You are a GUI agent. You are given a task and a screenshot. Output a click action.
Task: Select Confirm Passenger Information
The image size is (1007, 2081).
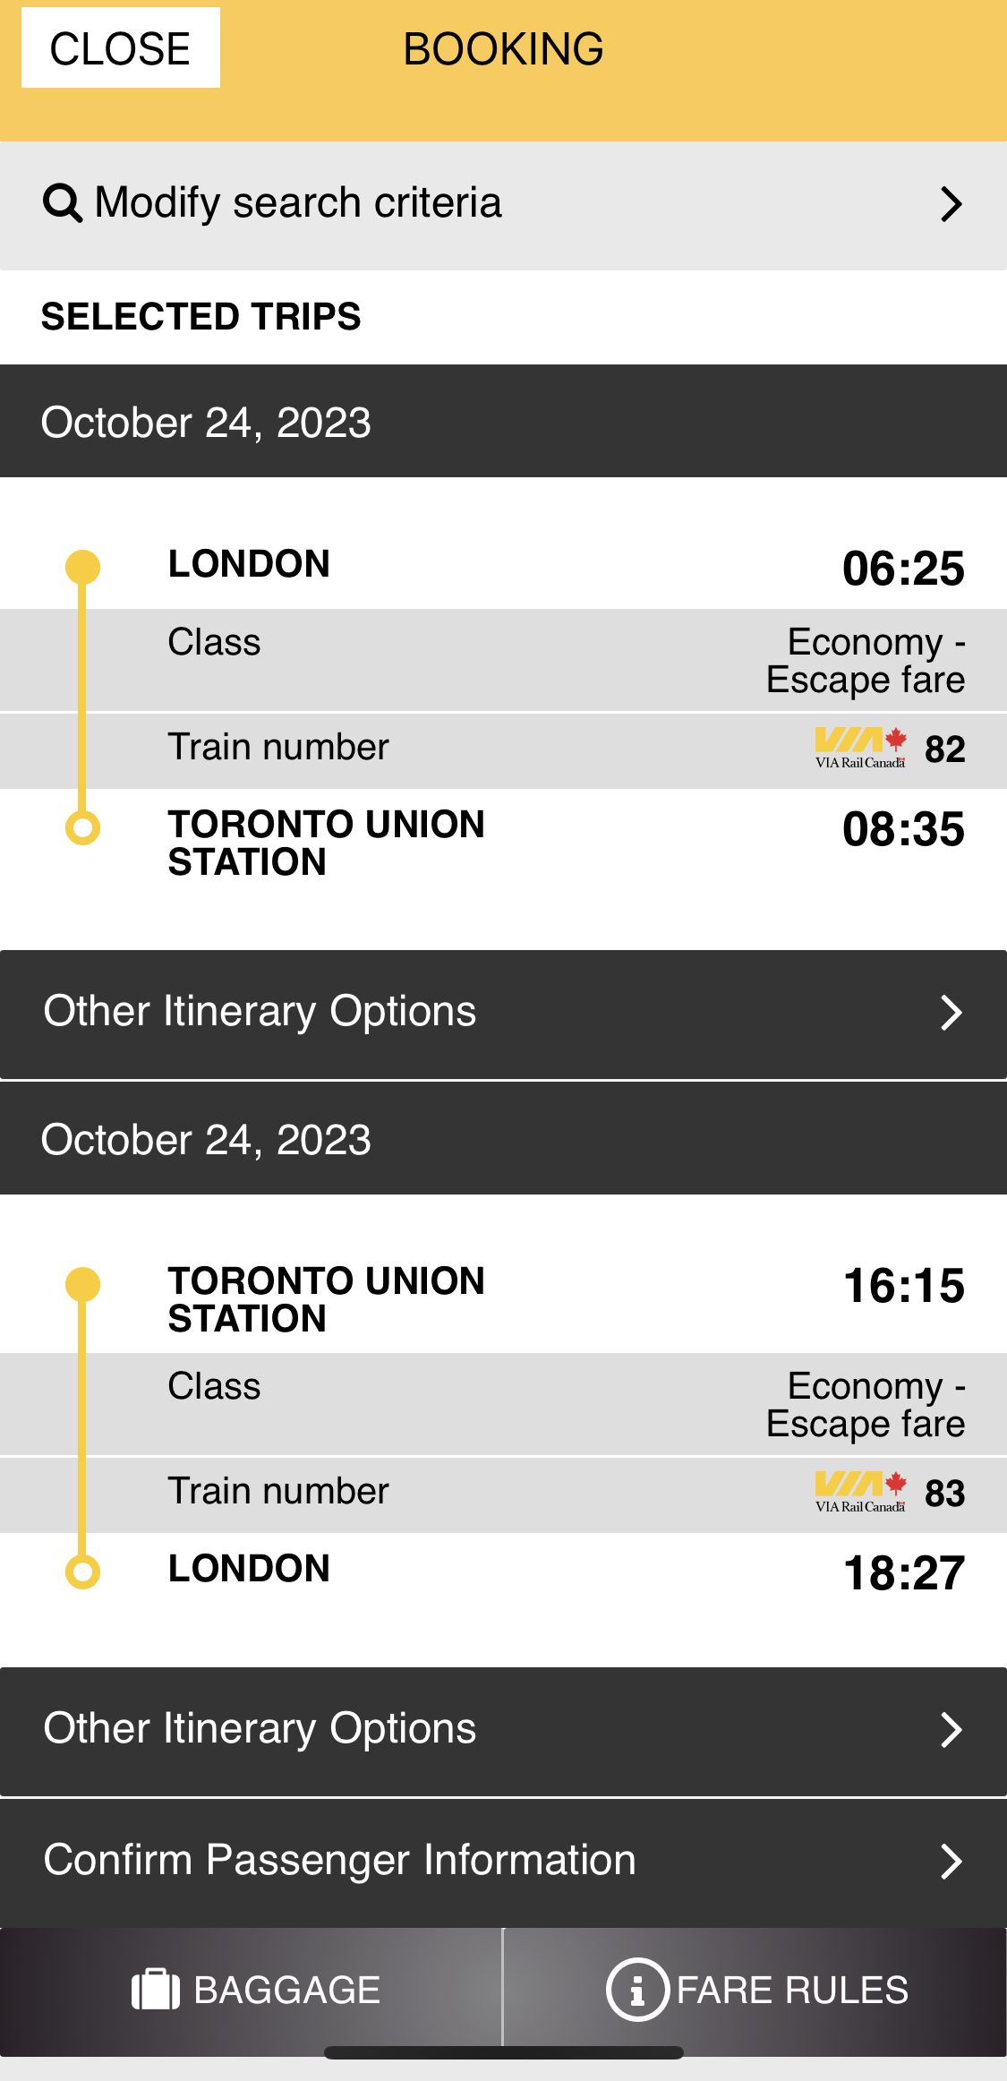click(x=340, y=1860)
